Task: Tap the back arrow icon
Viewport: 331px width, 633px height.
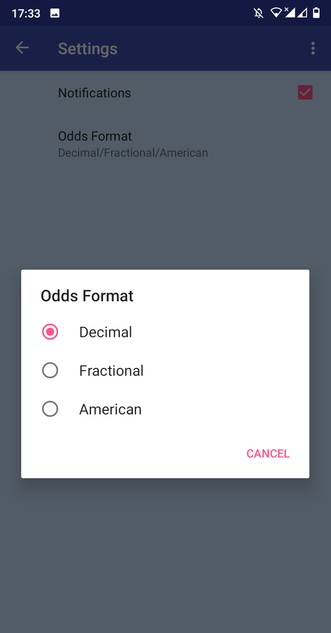Action: point(22,48)
